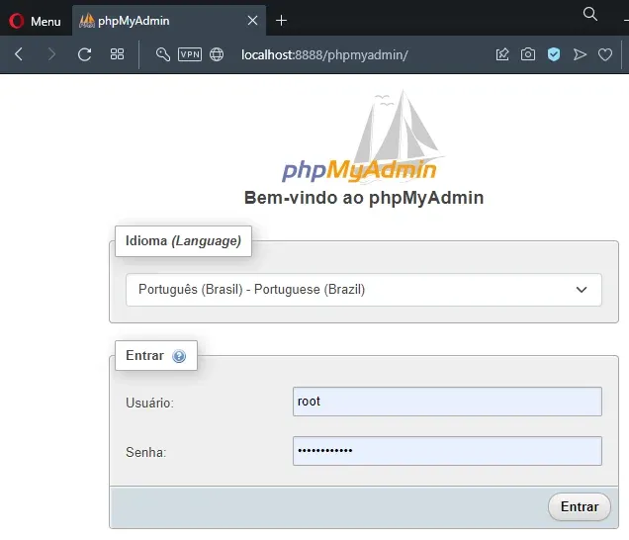Open the Português (Brasil) language dropdown

pos(364,290)
